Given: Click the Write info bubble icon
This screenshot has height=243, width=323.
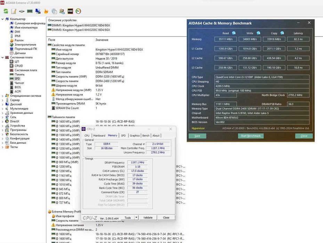Looking at the screenshot, I should point(258,33).
